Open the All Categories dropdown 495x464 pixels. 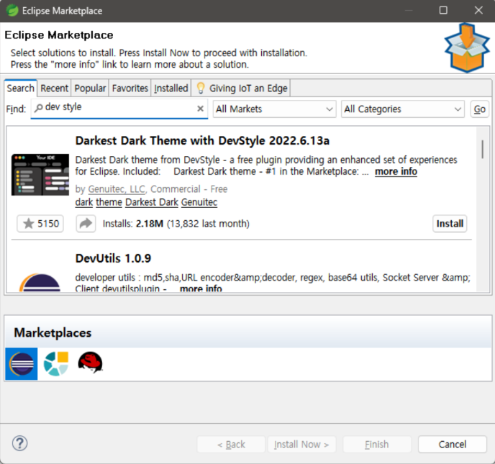pyautogui.click(x=402, y=109)
